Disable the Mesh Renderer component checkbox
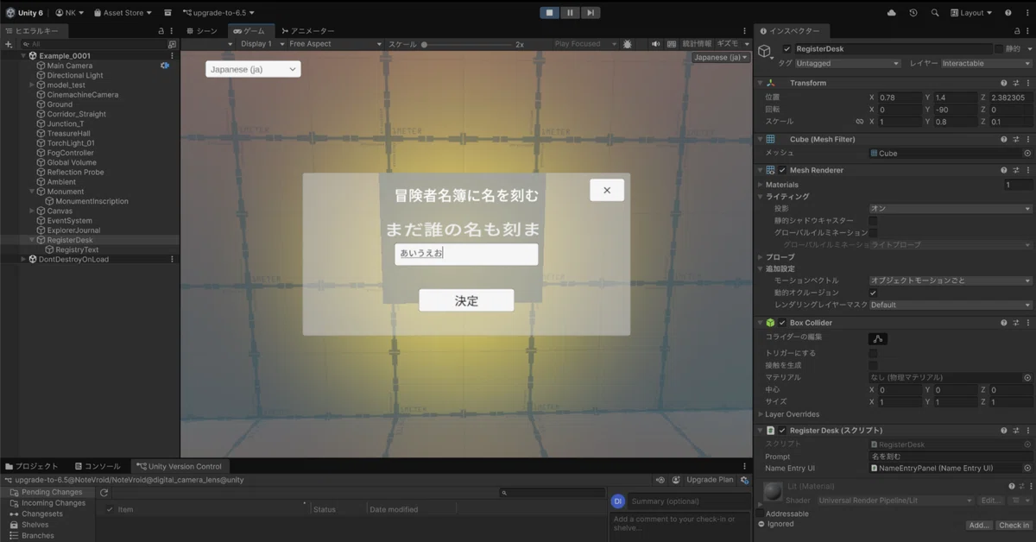The height and width of the screenshot is (542, 1036). 782,170
